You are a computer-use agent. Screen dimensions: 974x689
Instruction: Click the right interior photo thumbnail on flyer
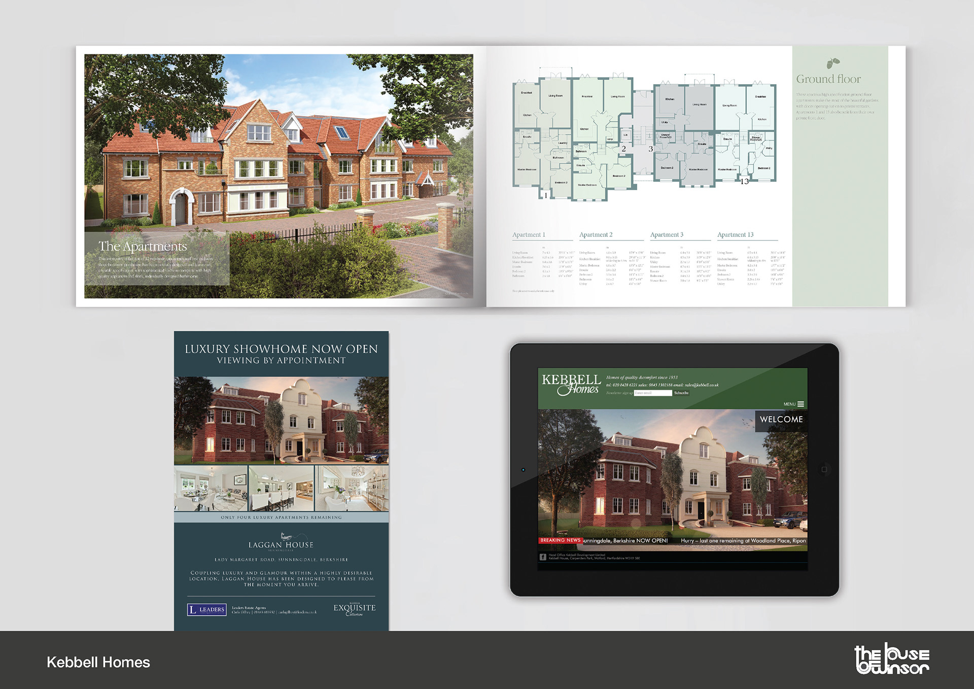click(x=352, y=488)
